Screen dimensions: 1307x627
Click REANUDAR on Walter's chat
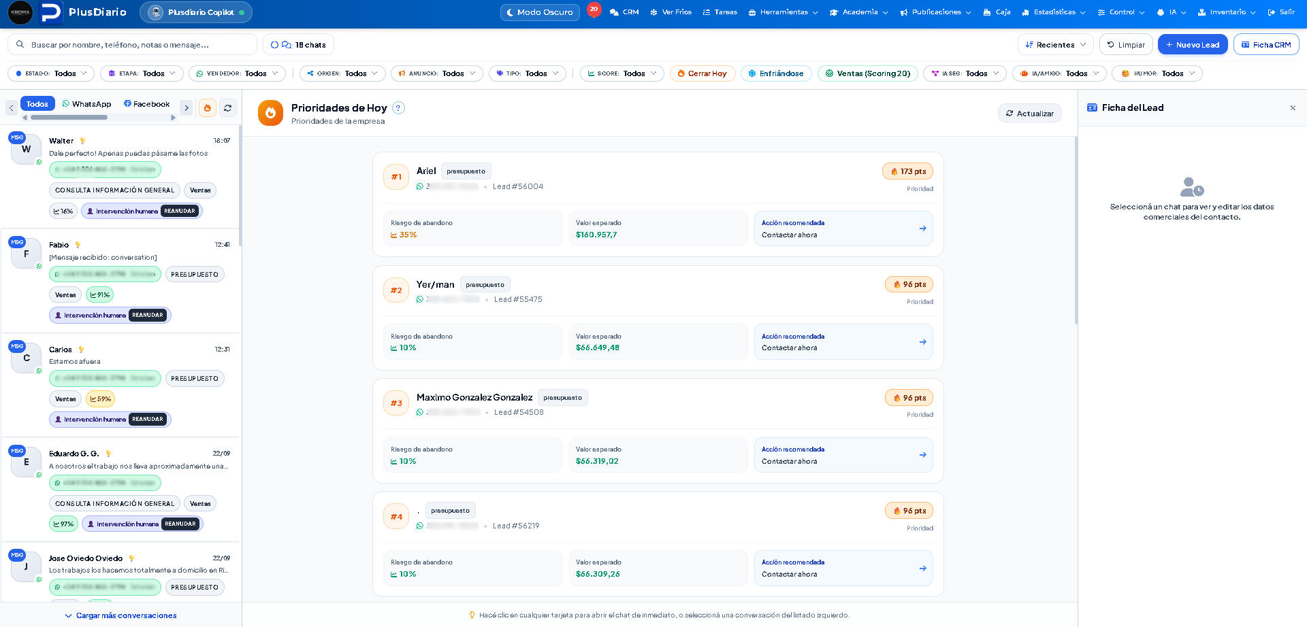[180, 211]
